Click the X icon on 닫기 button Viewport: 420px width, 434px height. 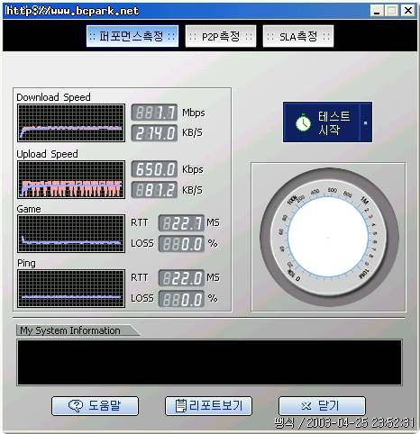306,406
